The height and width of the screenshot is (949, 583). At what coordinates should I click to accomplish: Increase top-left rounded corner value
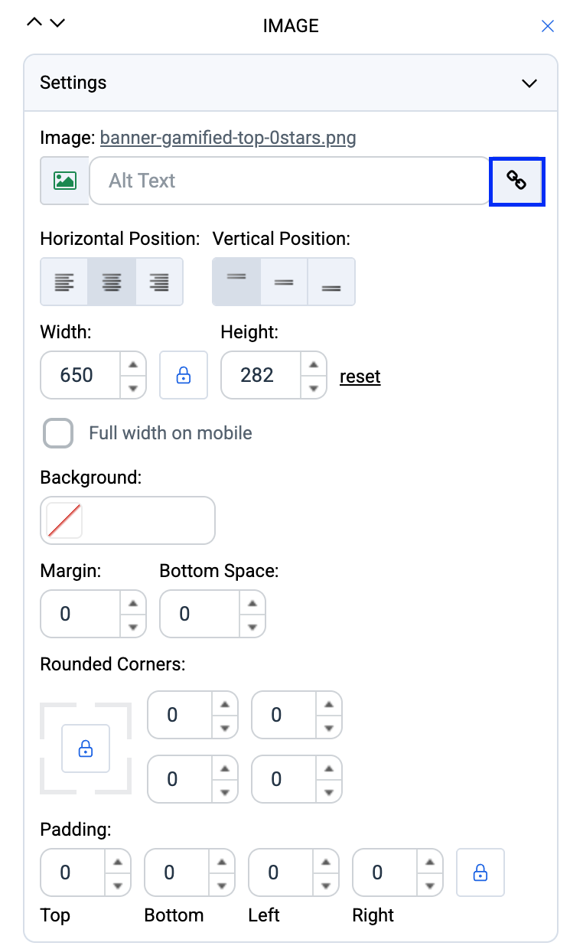[225, 703]
